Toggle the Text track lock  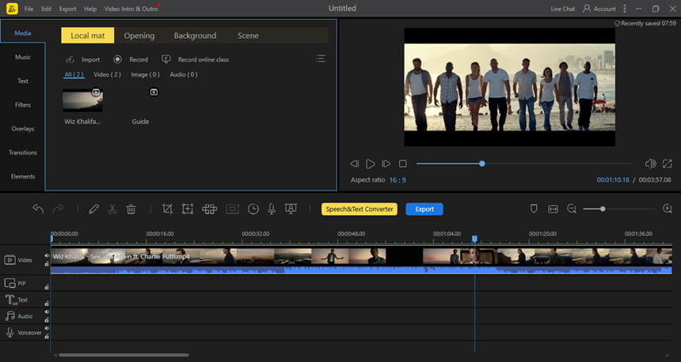tap(47, 304)
